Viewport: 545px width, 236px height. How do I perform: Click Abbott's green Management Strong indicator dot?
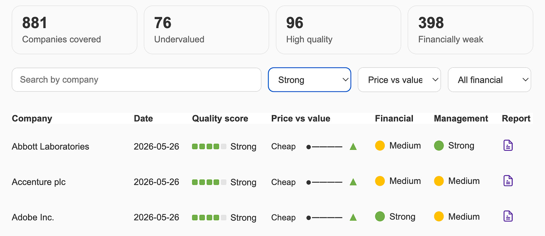tap(439, 146)
